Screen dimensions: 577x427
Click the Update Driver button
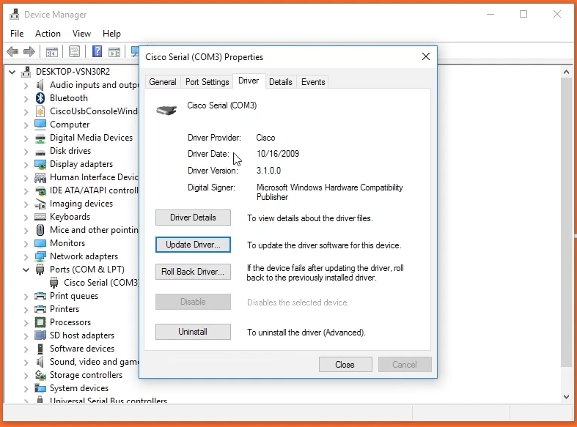tap(193, 245)
